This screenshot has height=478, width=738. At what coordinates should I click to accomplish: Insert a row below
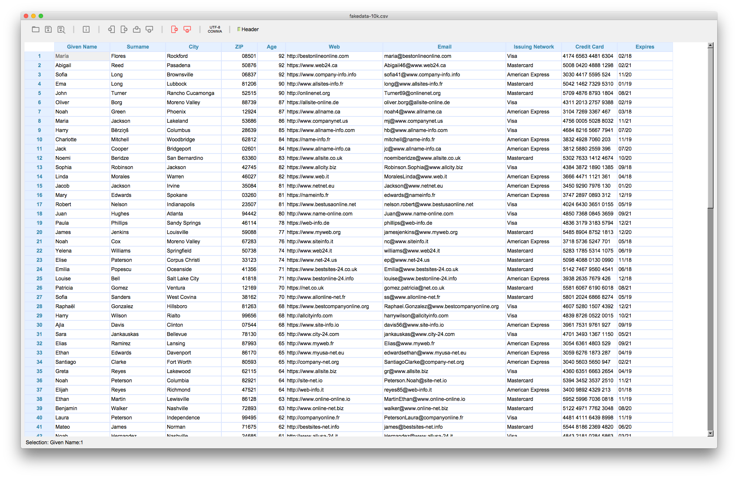pos(149,29)
